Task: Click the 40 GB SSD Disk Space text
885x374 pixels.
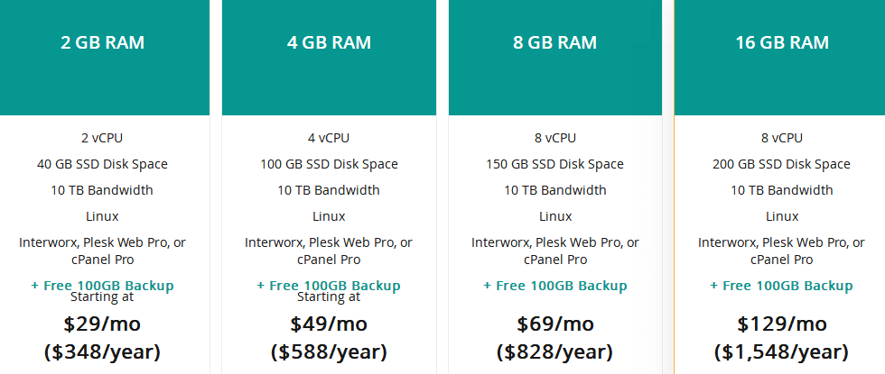Action: click(102, 164)
